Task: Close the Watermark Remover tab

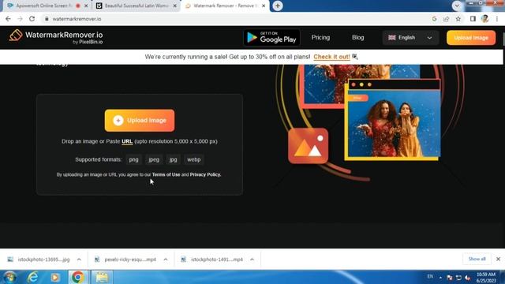Action: (264, 6)
